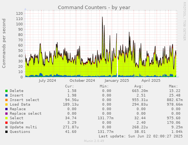Viewport: 188px width, 145px height.
Task: Click the Insert legend label
Action: pyautogui.click(x=17, y=95)
